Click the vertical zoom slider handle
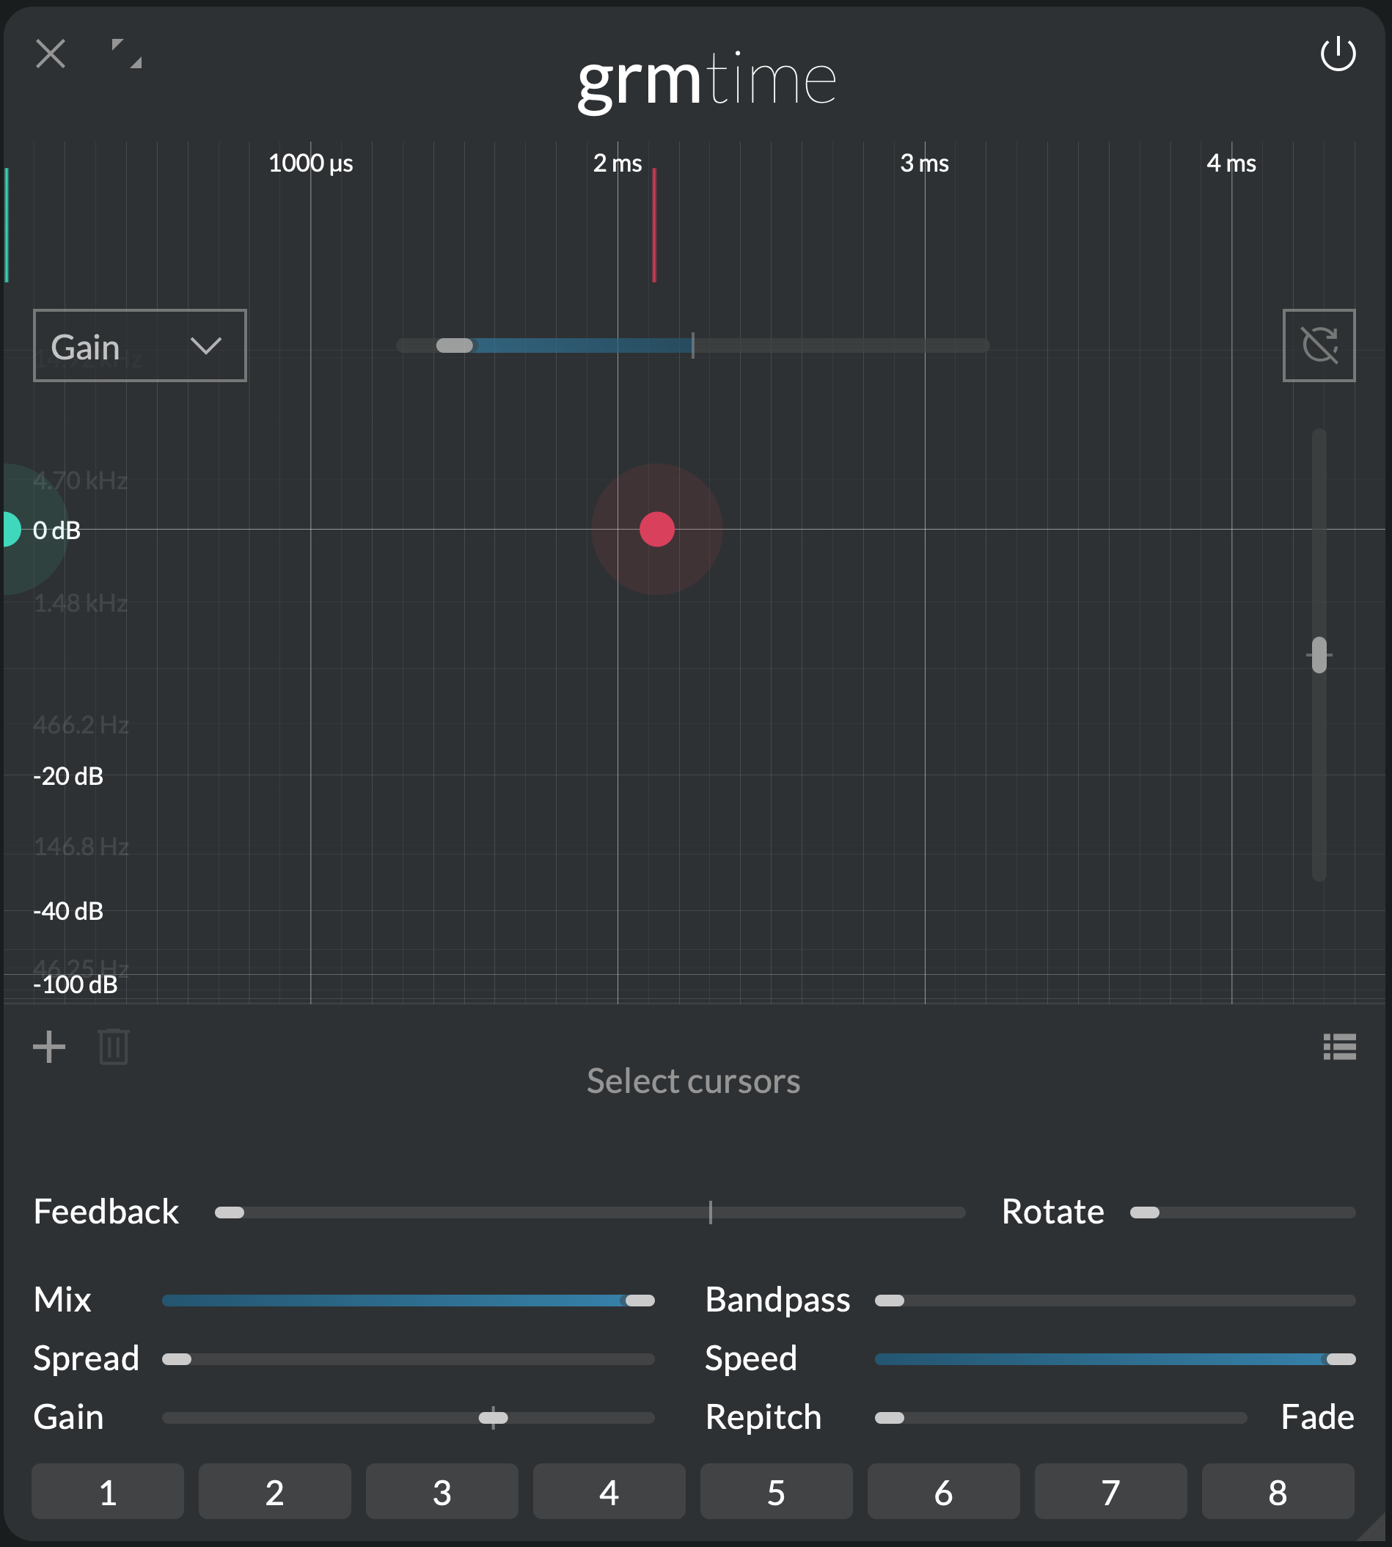Screen dimensions: 1392x1547 [x=1319, y=655]
